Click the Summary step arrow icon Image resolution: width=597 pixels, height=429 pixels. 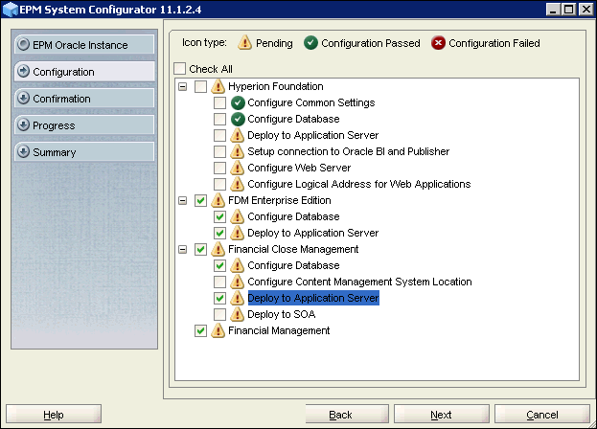(x=23, y=151)
